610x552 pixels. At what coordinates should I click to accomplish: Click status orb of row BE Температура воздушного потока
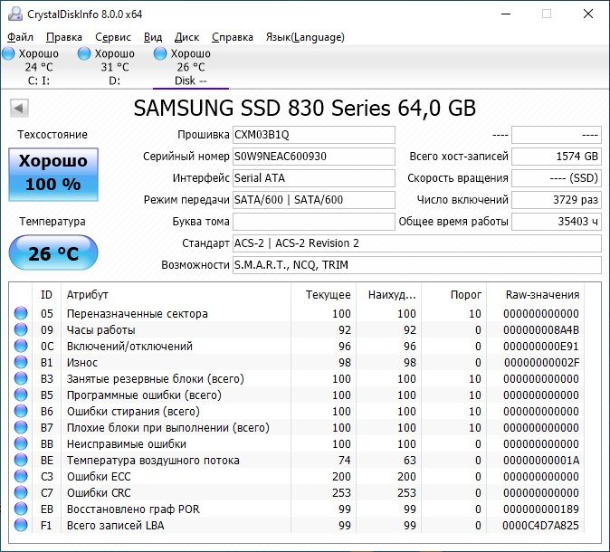point(21,461)
